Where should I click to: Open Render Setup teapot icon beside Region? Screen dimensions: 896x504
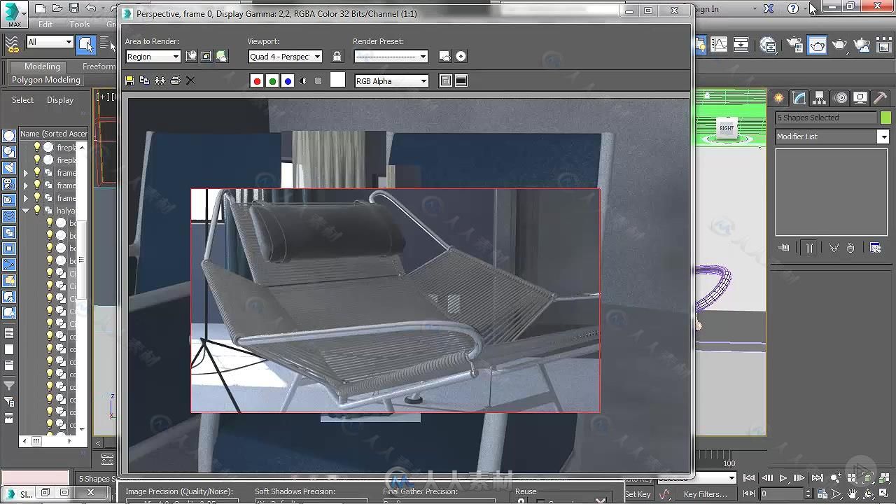click(x=222, y=56)
